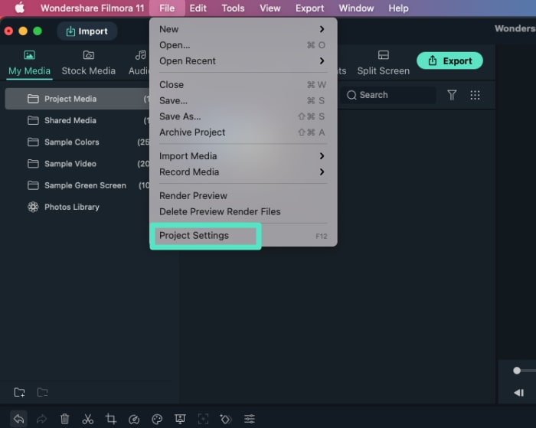Click the Search media field

(389, 95)
